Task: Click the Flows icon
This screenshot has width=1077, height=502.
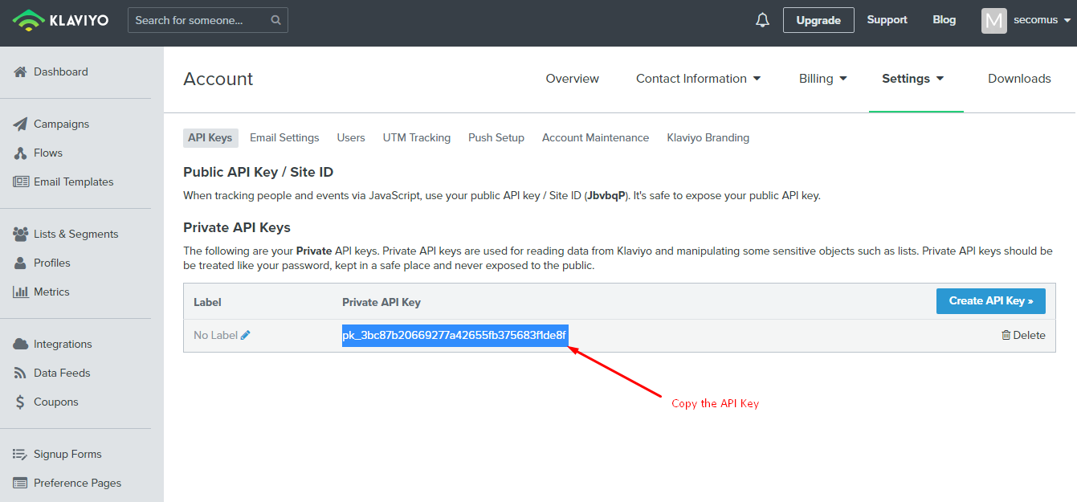Action: tap(21, 153)
